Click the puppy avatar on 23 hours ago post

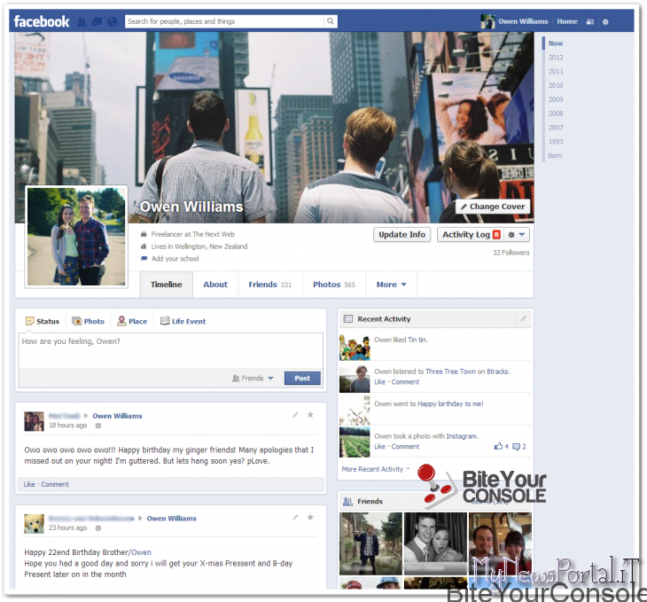[x=34, y=524]
